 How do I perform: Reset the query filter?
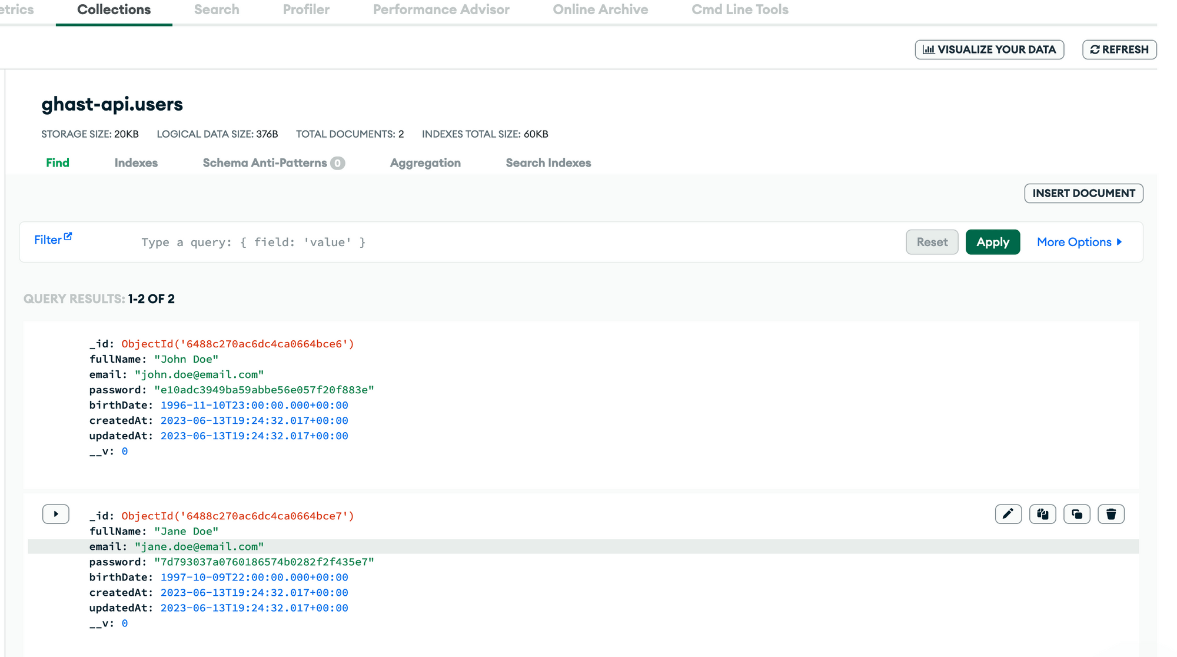coord(932,242)
